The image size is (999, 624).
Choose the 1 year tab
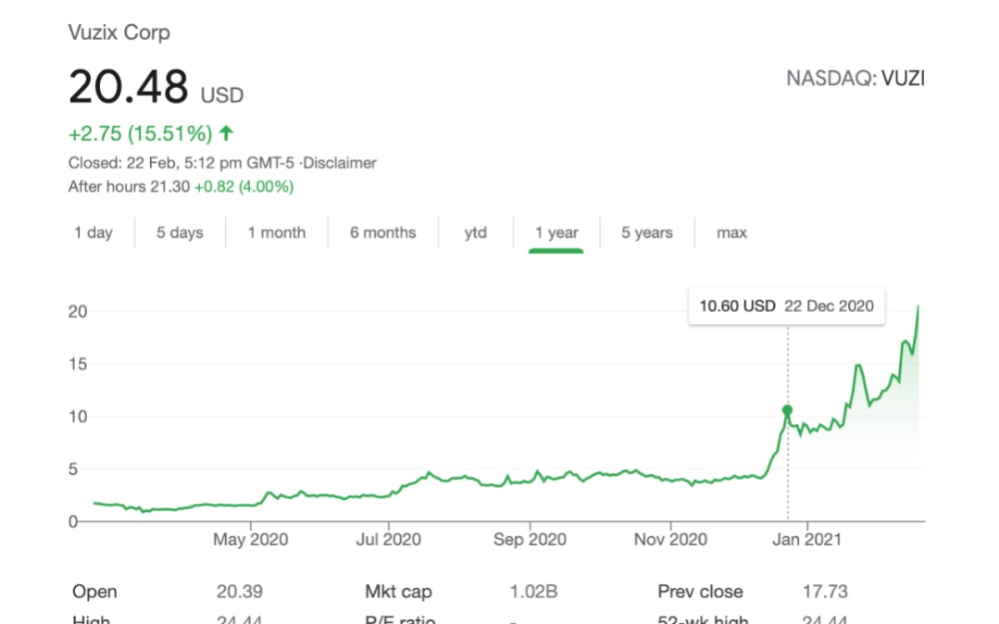coord(556,233)
